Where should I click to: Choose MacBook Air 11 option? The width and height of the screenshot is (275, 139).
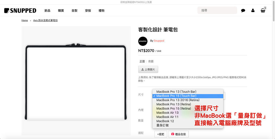(x=188, y=117)
